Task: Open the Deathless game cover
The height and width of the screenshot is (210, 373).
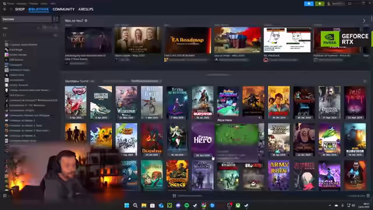Action: [x=152, y=140]
